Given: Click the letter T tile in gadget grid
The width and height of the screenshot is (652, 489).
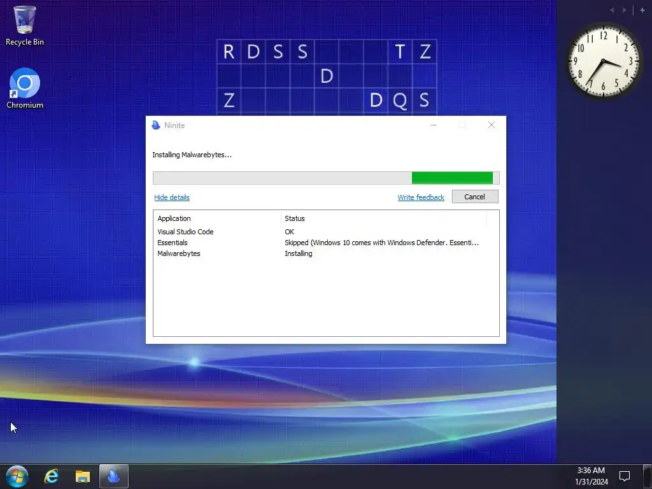Looking at the screenshot, I should (400, 52).
